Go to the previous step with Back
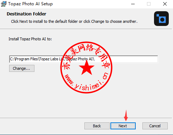Image resolution: width=173 pixels, height=135 pixels. click(97, 126)
